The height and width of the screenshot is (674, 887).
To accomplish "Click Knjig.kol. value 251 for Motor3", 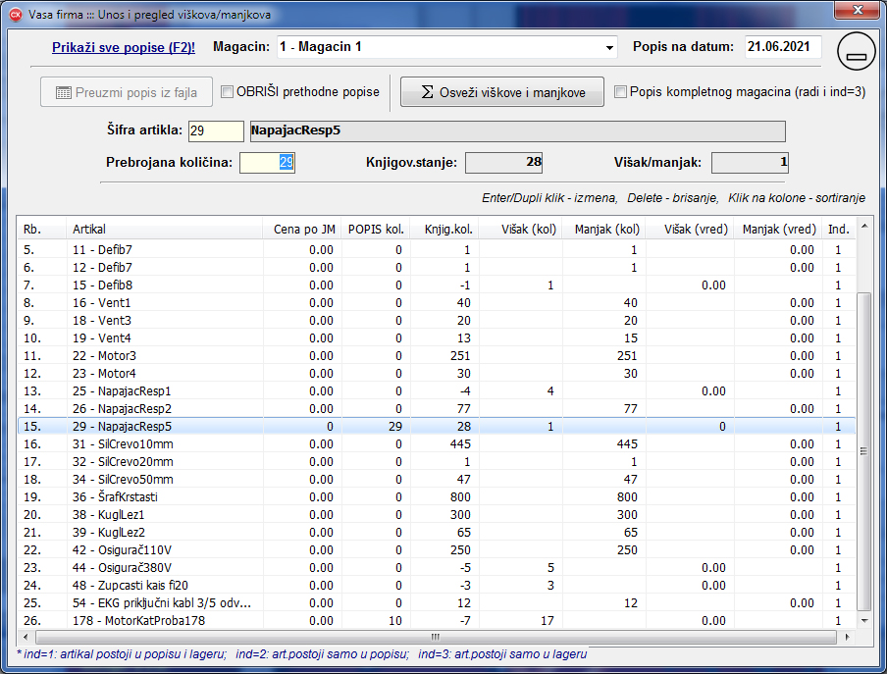I will pyautogui.click(x=460, y=356).
